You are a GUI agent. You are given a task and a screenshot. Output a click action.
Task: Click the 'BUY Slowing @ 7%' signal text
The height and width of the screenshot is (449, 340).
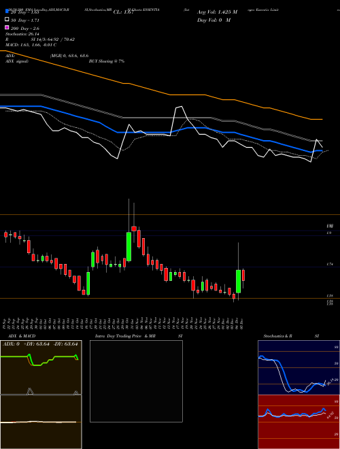(x=107, y=61)
